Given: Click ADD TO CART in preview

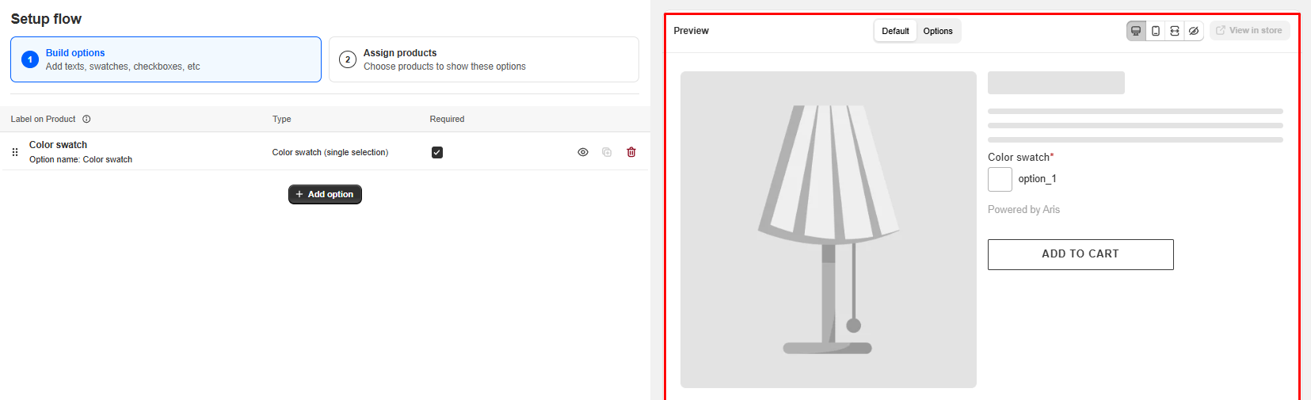Looking at the screenshot, I should point(1080,254).
